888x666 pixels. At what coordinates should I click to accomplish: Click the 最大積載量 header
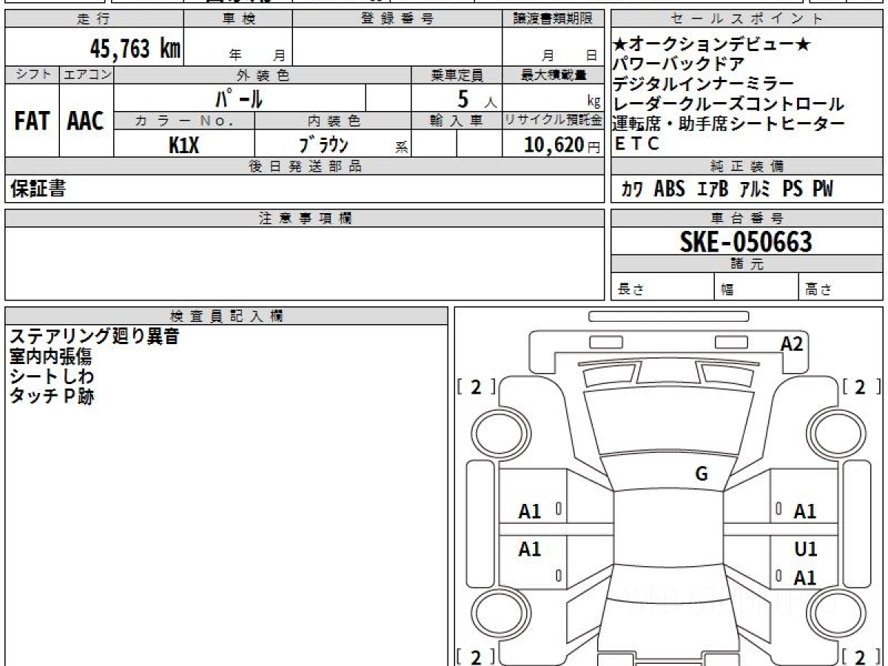[553, 75]
